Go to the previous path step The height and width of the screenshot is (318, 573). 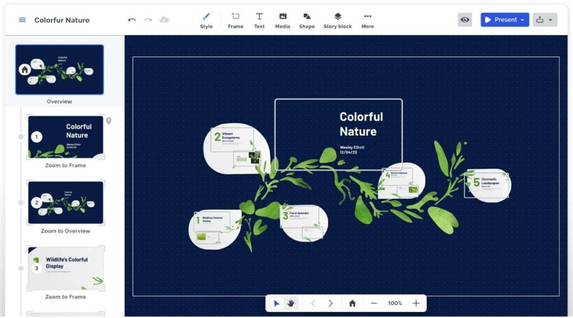313,303
